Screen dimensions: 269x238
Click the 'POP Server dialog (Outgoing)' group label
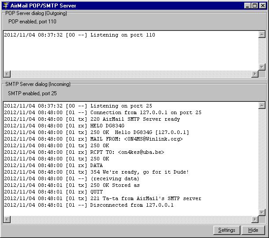pos(36,13)
